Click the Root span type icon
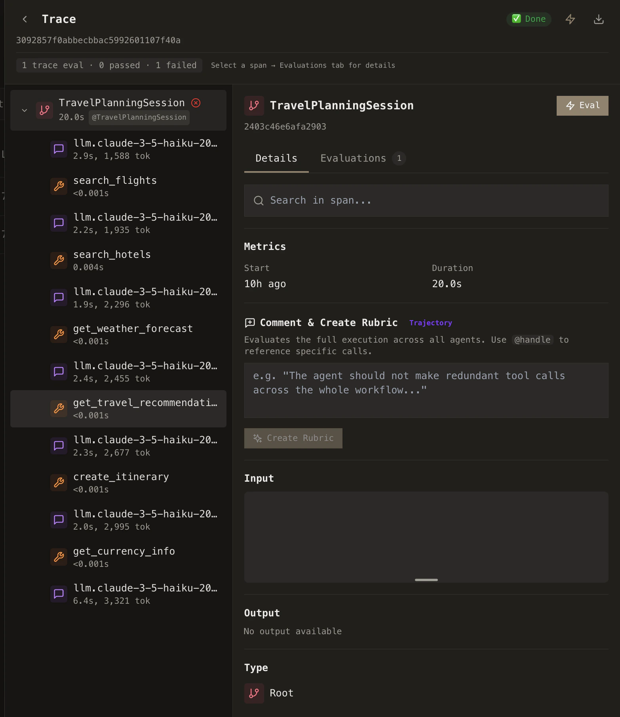Screen dimensions: 620x717 click(x=254, y=693)
